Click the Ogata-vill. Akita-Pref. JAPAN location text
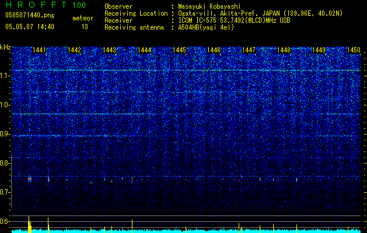 [260, 13]
